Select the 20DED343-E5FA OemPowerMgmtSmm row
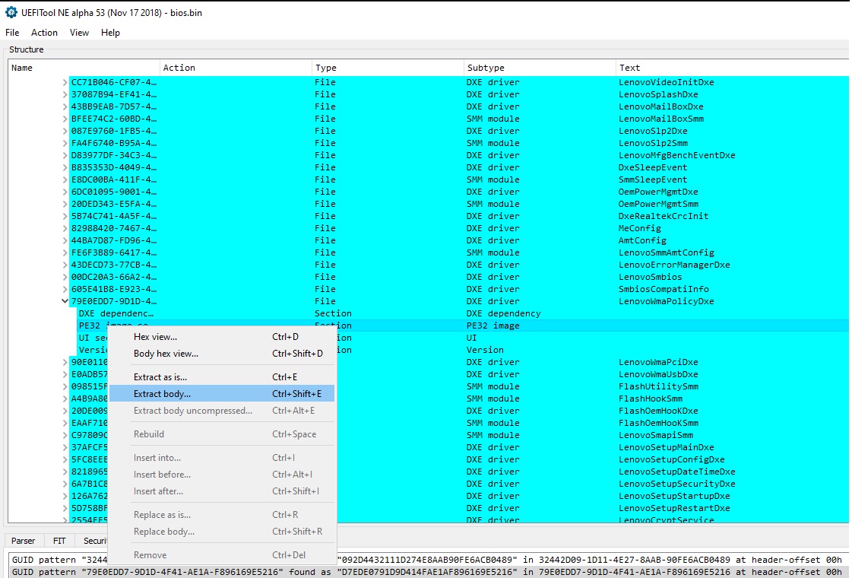The height and width of the screenshot is (578, 852). 458,204
